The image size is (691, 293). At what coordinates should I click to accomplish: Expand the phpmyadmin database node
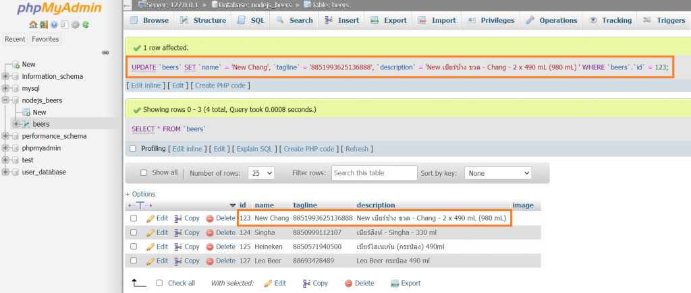pos(5,148)
